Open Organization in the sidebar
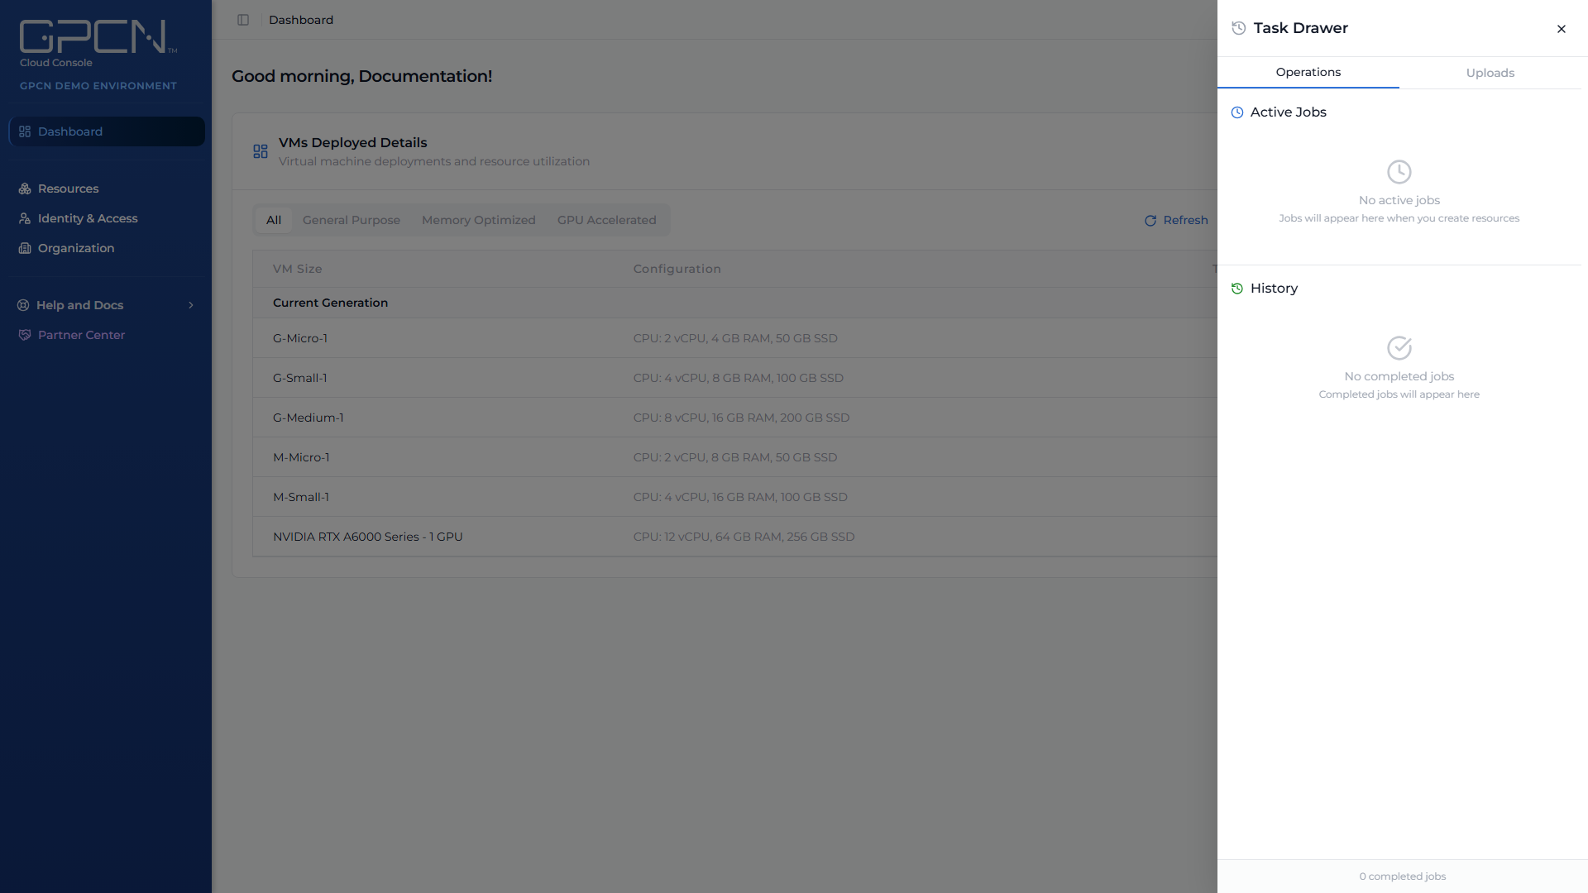 click(x=76, y=248)
